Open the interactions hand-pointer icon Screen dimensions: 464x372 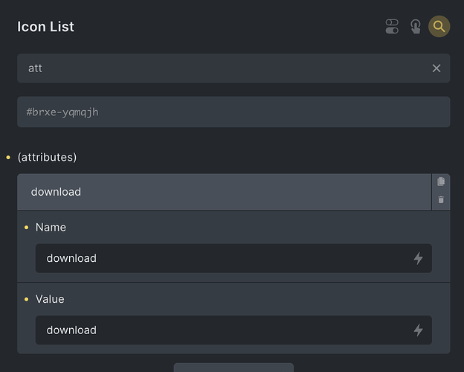coord(416,26)
